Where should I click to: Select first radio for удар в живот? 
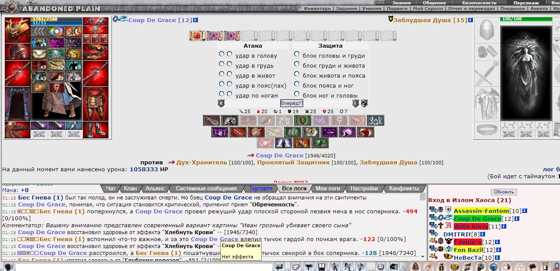click(221, 74)
